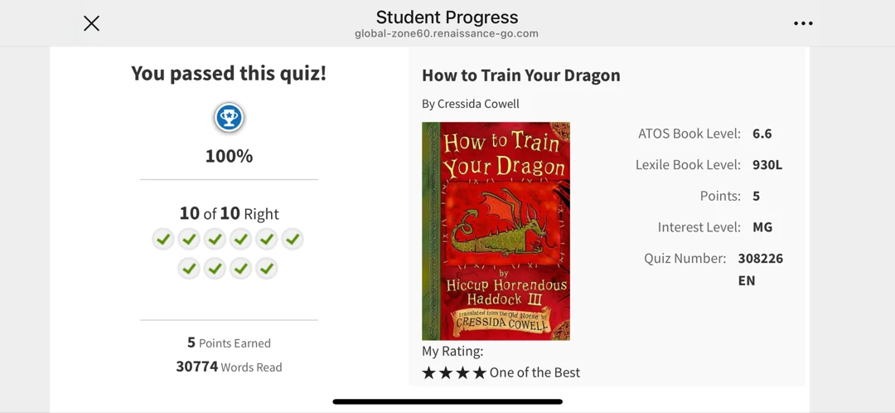
Task: Open the three-dot more options menu
Action: pos(802,23)
